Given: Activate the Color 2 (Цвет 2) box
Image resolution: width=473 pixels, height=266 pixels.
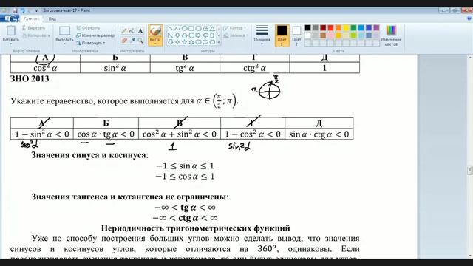Looking at the screenshot, I should [x=296, y=35].
